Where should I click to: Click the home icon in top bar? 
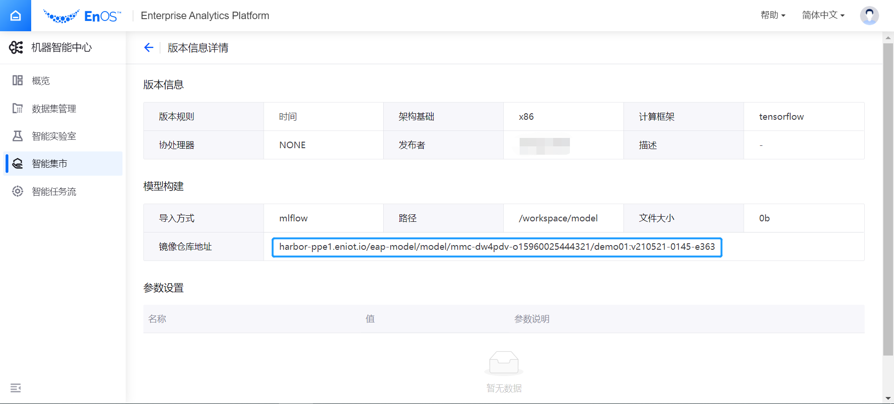15,16
